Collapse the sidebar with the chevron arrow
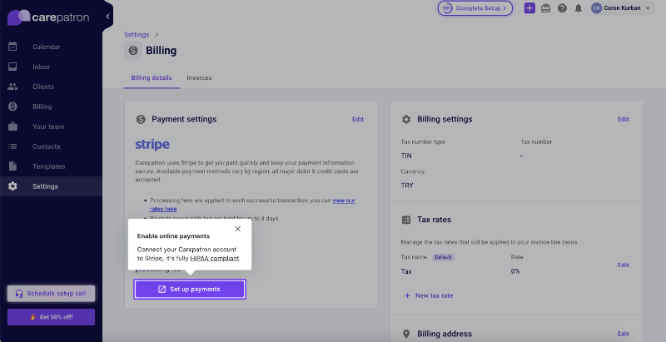Screen dimensions: 666x342 108,17
